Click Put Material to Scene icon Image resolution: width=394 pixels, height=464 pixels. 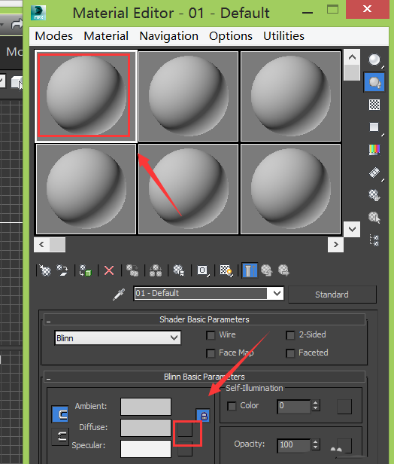[62, 270]
